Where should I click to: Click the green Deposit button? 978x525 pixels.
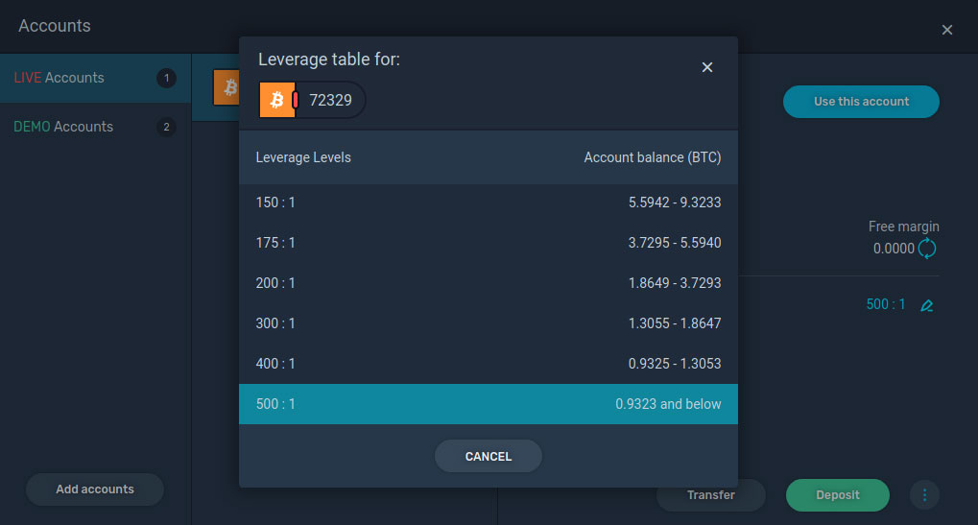(x=838, y=495)
